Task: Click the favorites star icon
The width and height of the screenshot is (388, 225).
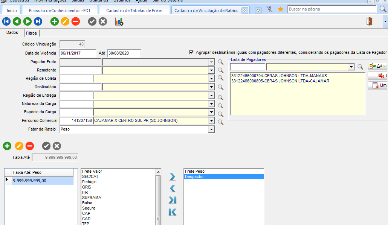Action: click(280, 9)
